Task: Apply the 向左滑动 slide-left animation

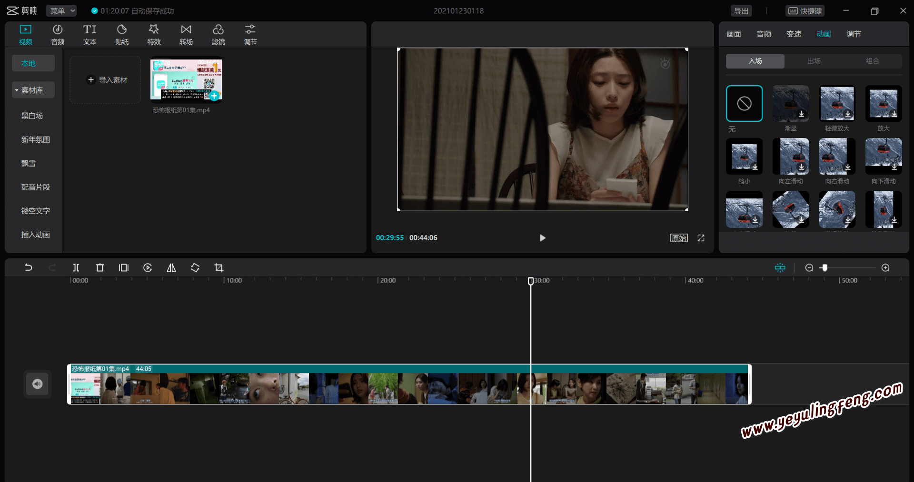Action: click(791, 157)
